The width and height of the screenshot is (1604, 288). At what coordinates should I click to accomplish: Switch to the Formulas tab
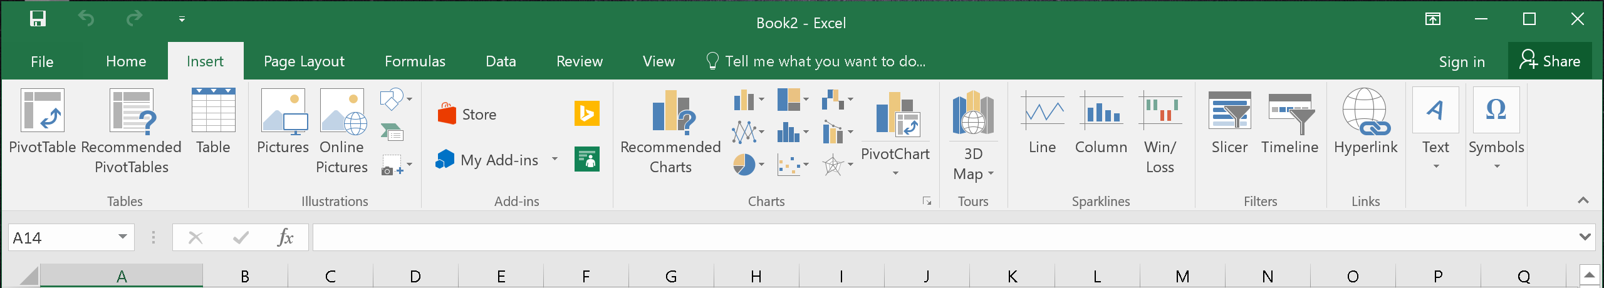[415, 61]
